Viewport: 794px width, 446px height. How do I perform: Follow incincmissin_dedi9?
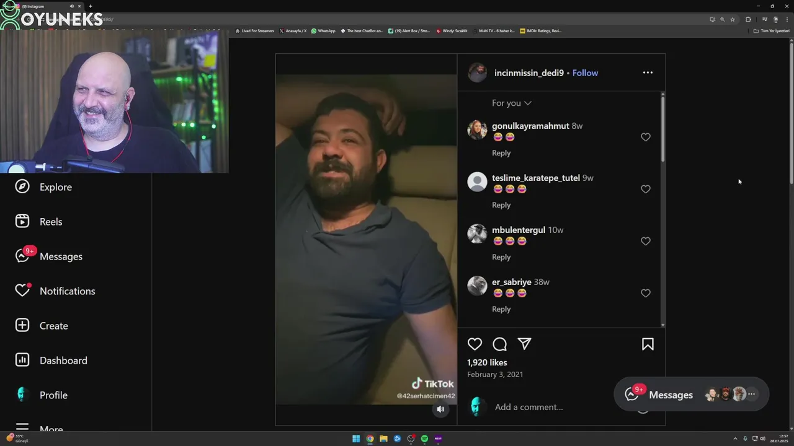point(585,73)
